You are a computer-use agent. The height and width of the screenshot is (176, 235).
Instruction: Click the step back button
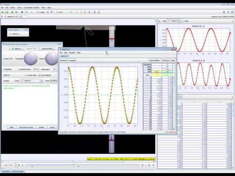[x=142, y=165]
